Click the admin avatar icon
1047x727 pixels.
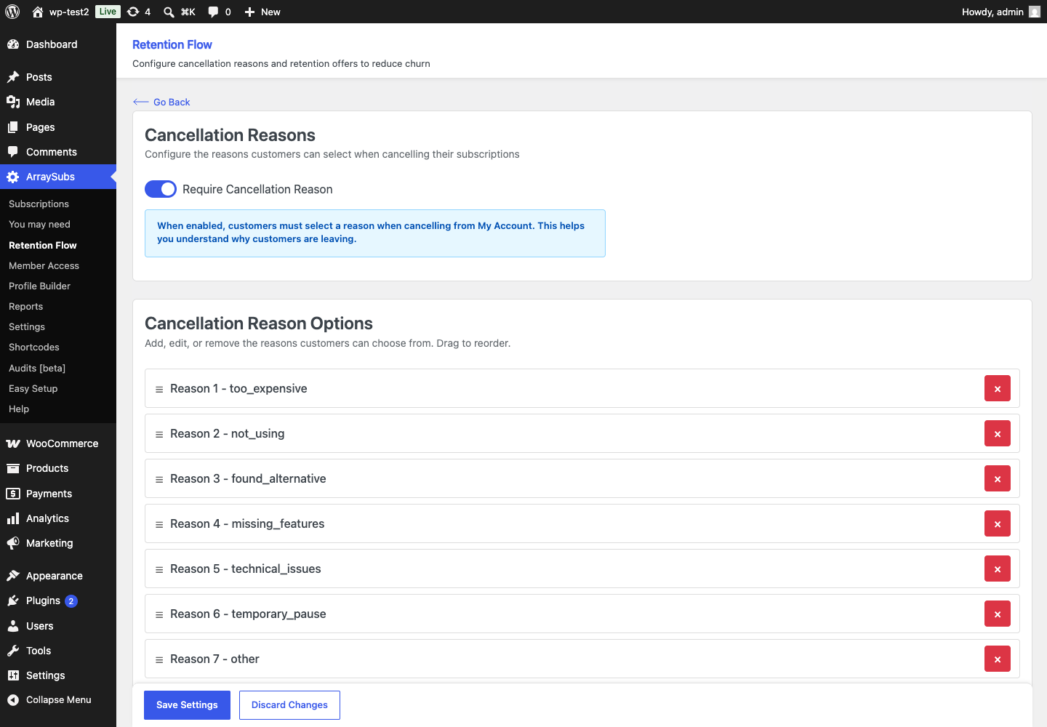pos(1035,12)
